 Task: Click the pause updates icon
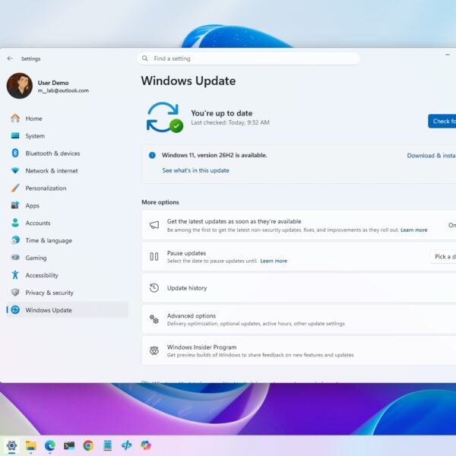click(154, 257)
